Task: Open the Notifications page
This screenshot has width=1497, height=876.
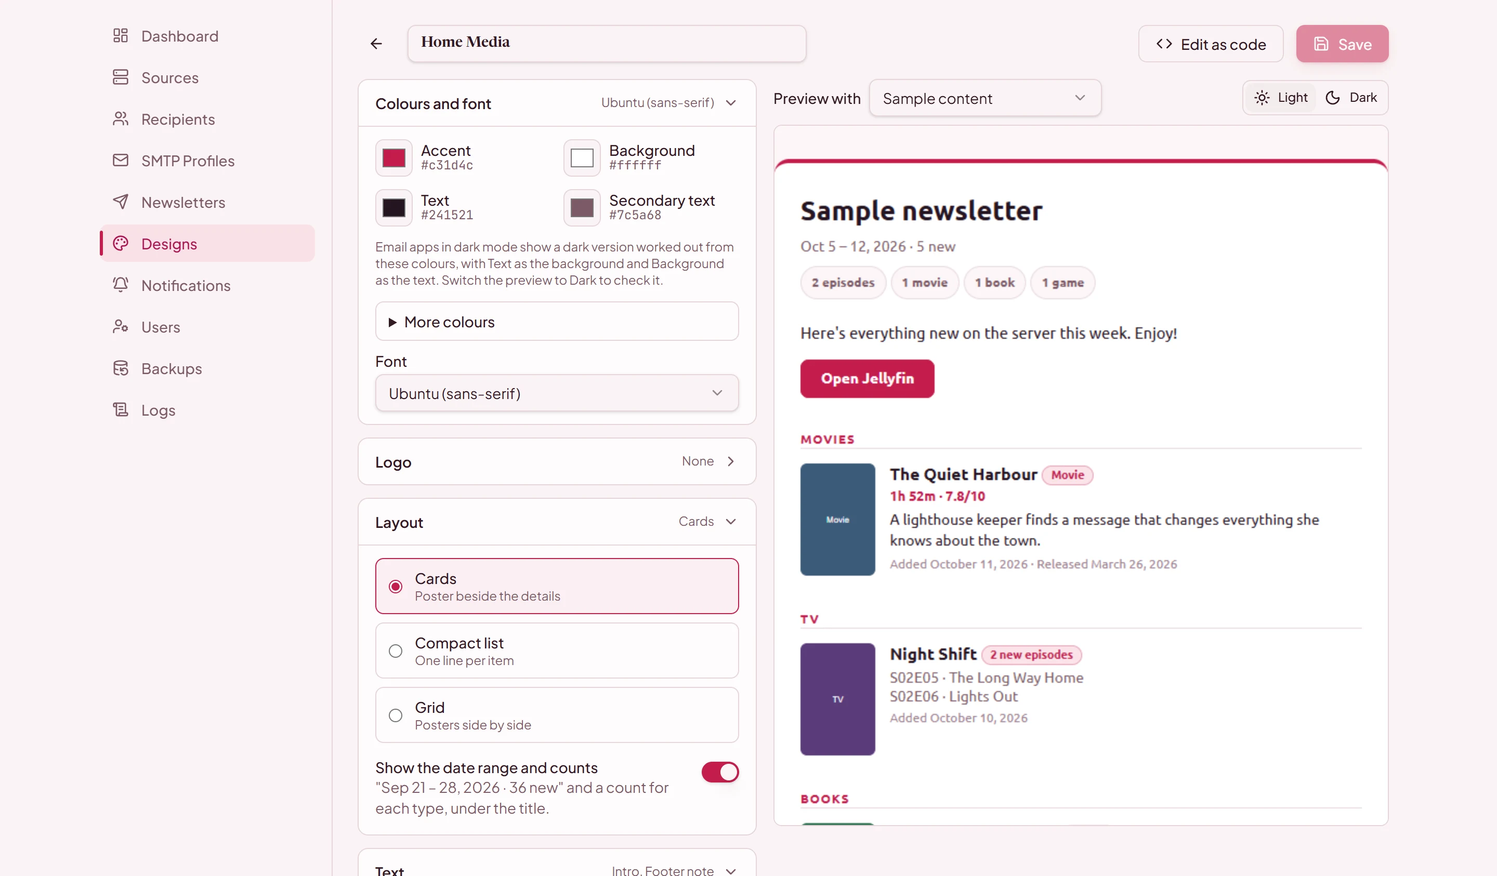Action: pos(207,286)
